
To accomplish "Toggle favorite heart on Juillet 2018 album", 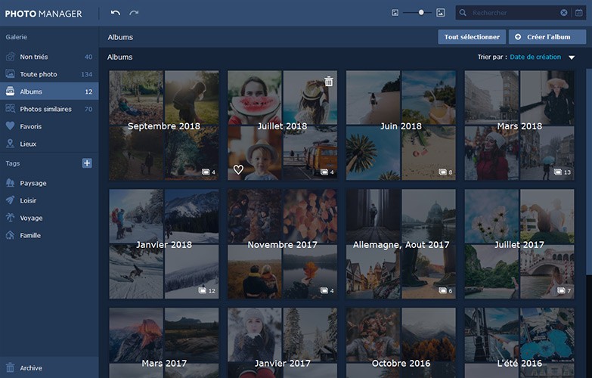I will point(238,169).
